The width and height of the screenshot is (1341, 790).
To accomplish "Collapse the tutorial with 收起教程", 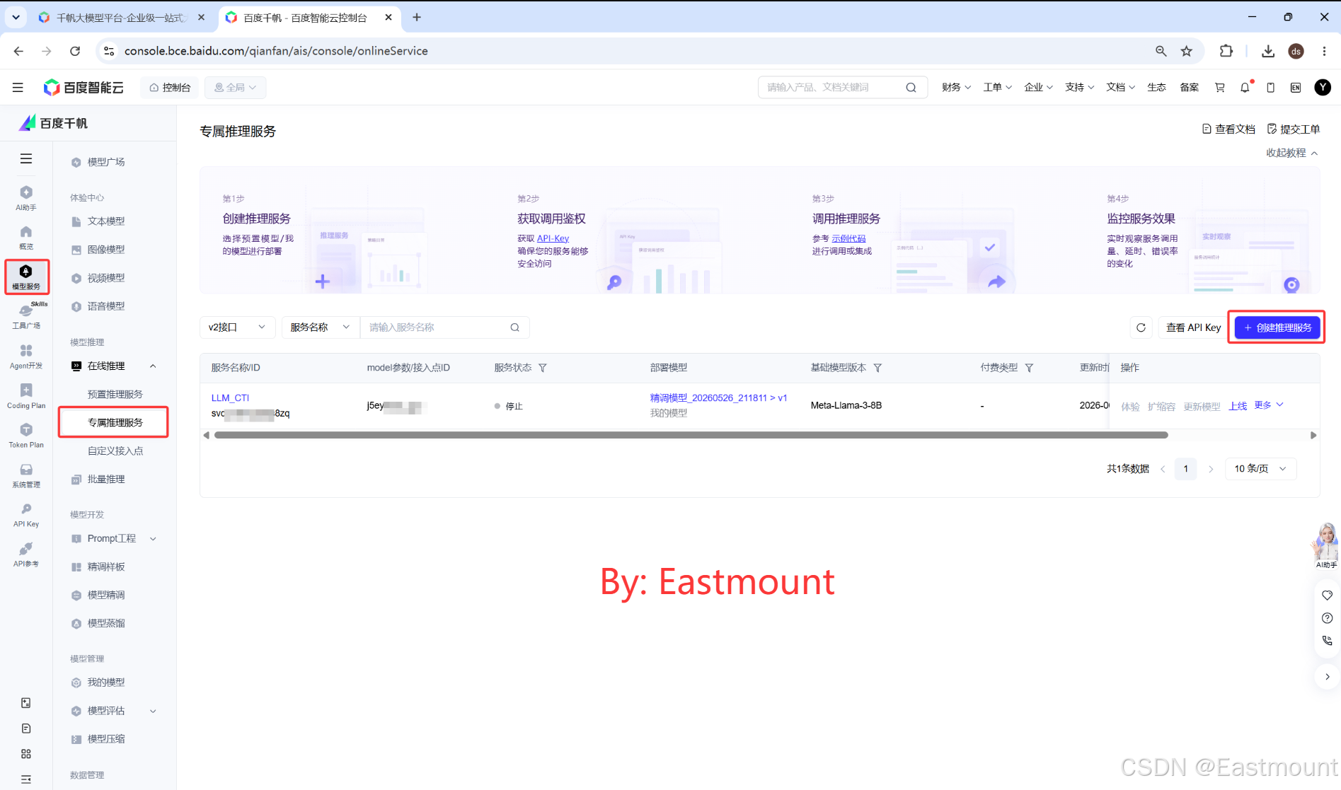I will click(x=1292, y=153).
